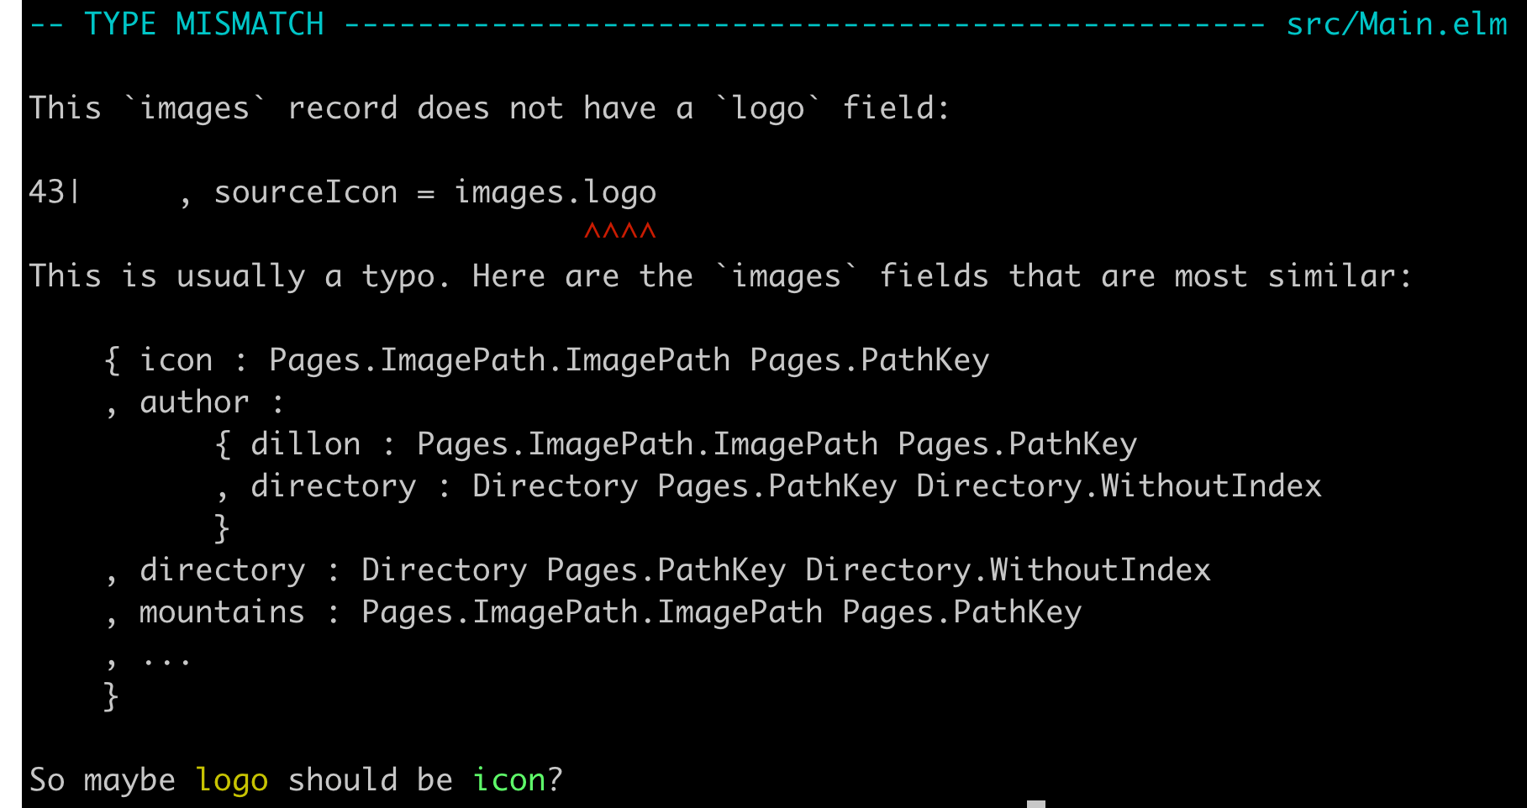Screen dimensions: 1527x808
Task: Click the dillon field inside author
Action: (x=305, y=444)
